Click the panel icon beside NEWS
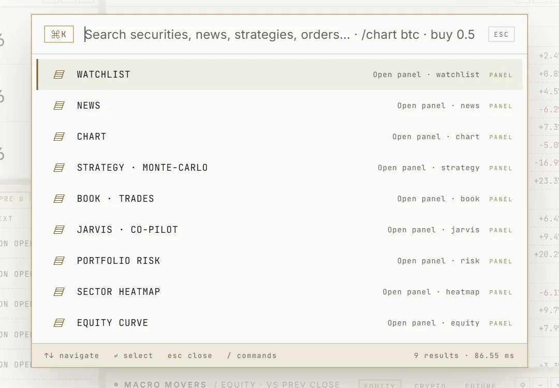Image resolution: width=559 pixels, height=388 pixels. 59,106
